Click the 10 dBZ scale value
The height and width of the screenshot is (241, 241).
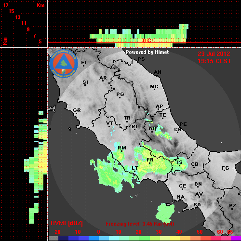point(119,232)
